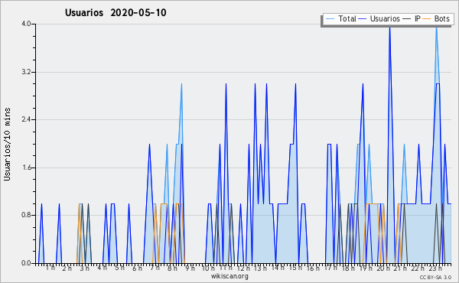Screen dimensions: 459x283
Task: Click the y-axis value 4.0
Action: click(x=26, y=24)
